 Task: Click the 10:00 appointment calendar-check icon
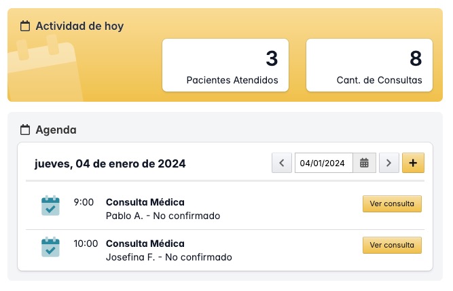pos(50,247)
